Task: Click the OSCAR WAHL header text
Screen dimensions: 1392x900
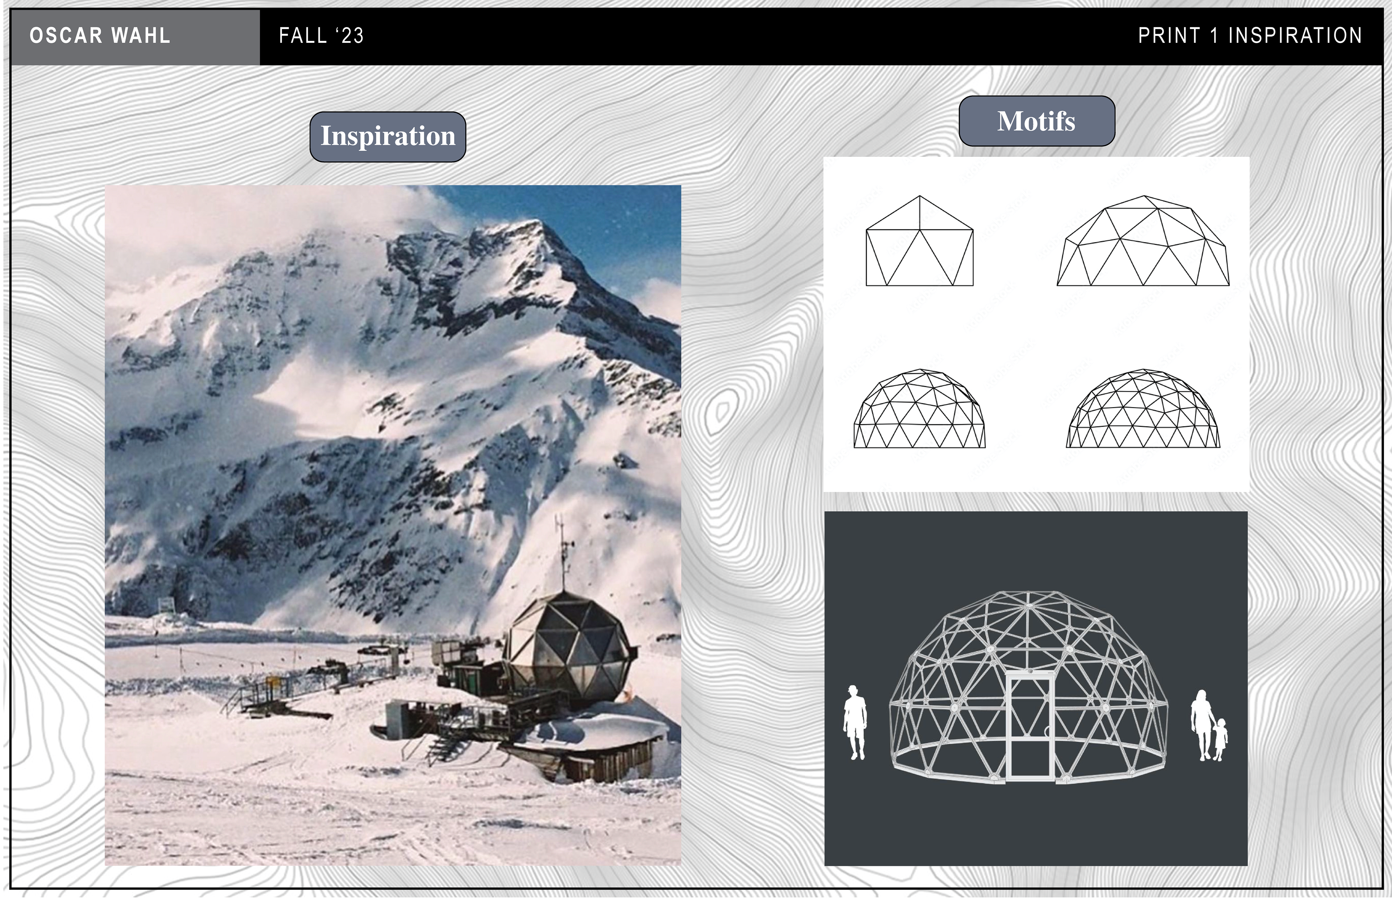Action: click(100, 36)
